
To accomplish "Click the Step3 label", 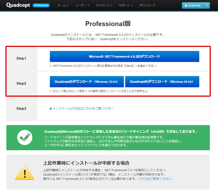I will pyautogui.click(x=21, y=108).
